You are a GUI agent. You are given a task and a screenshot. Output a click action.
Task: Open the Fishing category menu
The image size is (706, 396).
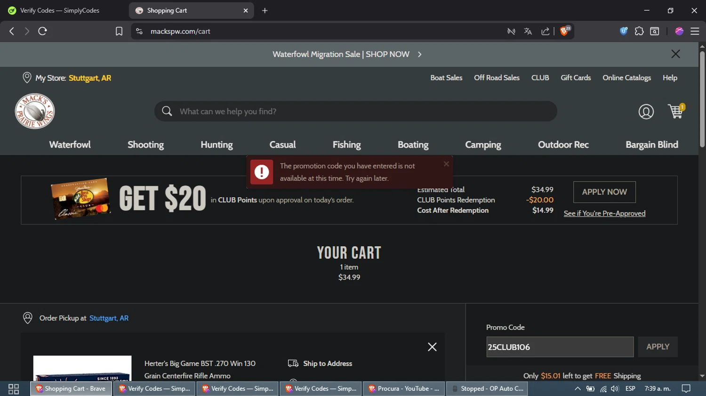pyautogui.click(x=347, y=145)
